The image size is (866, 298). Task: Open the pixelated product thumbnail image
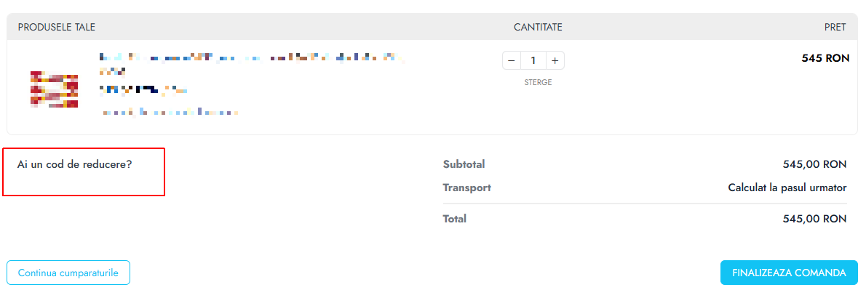click(x=54, y=89)
